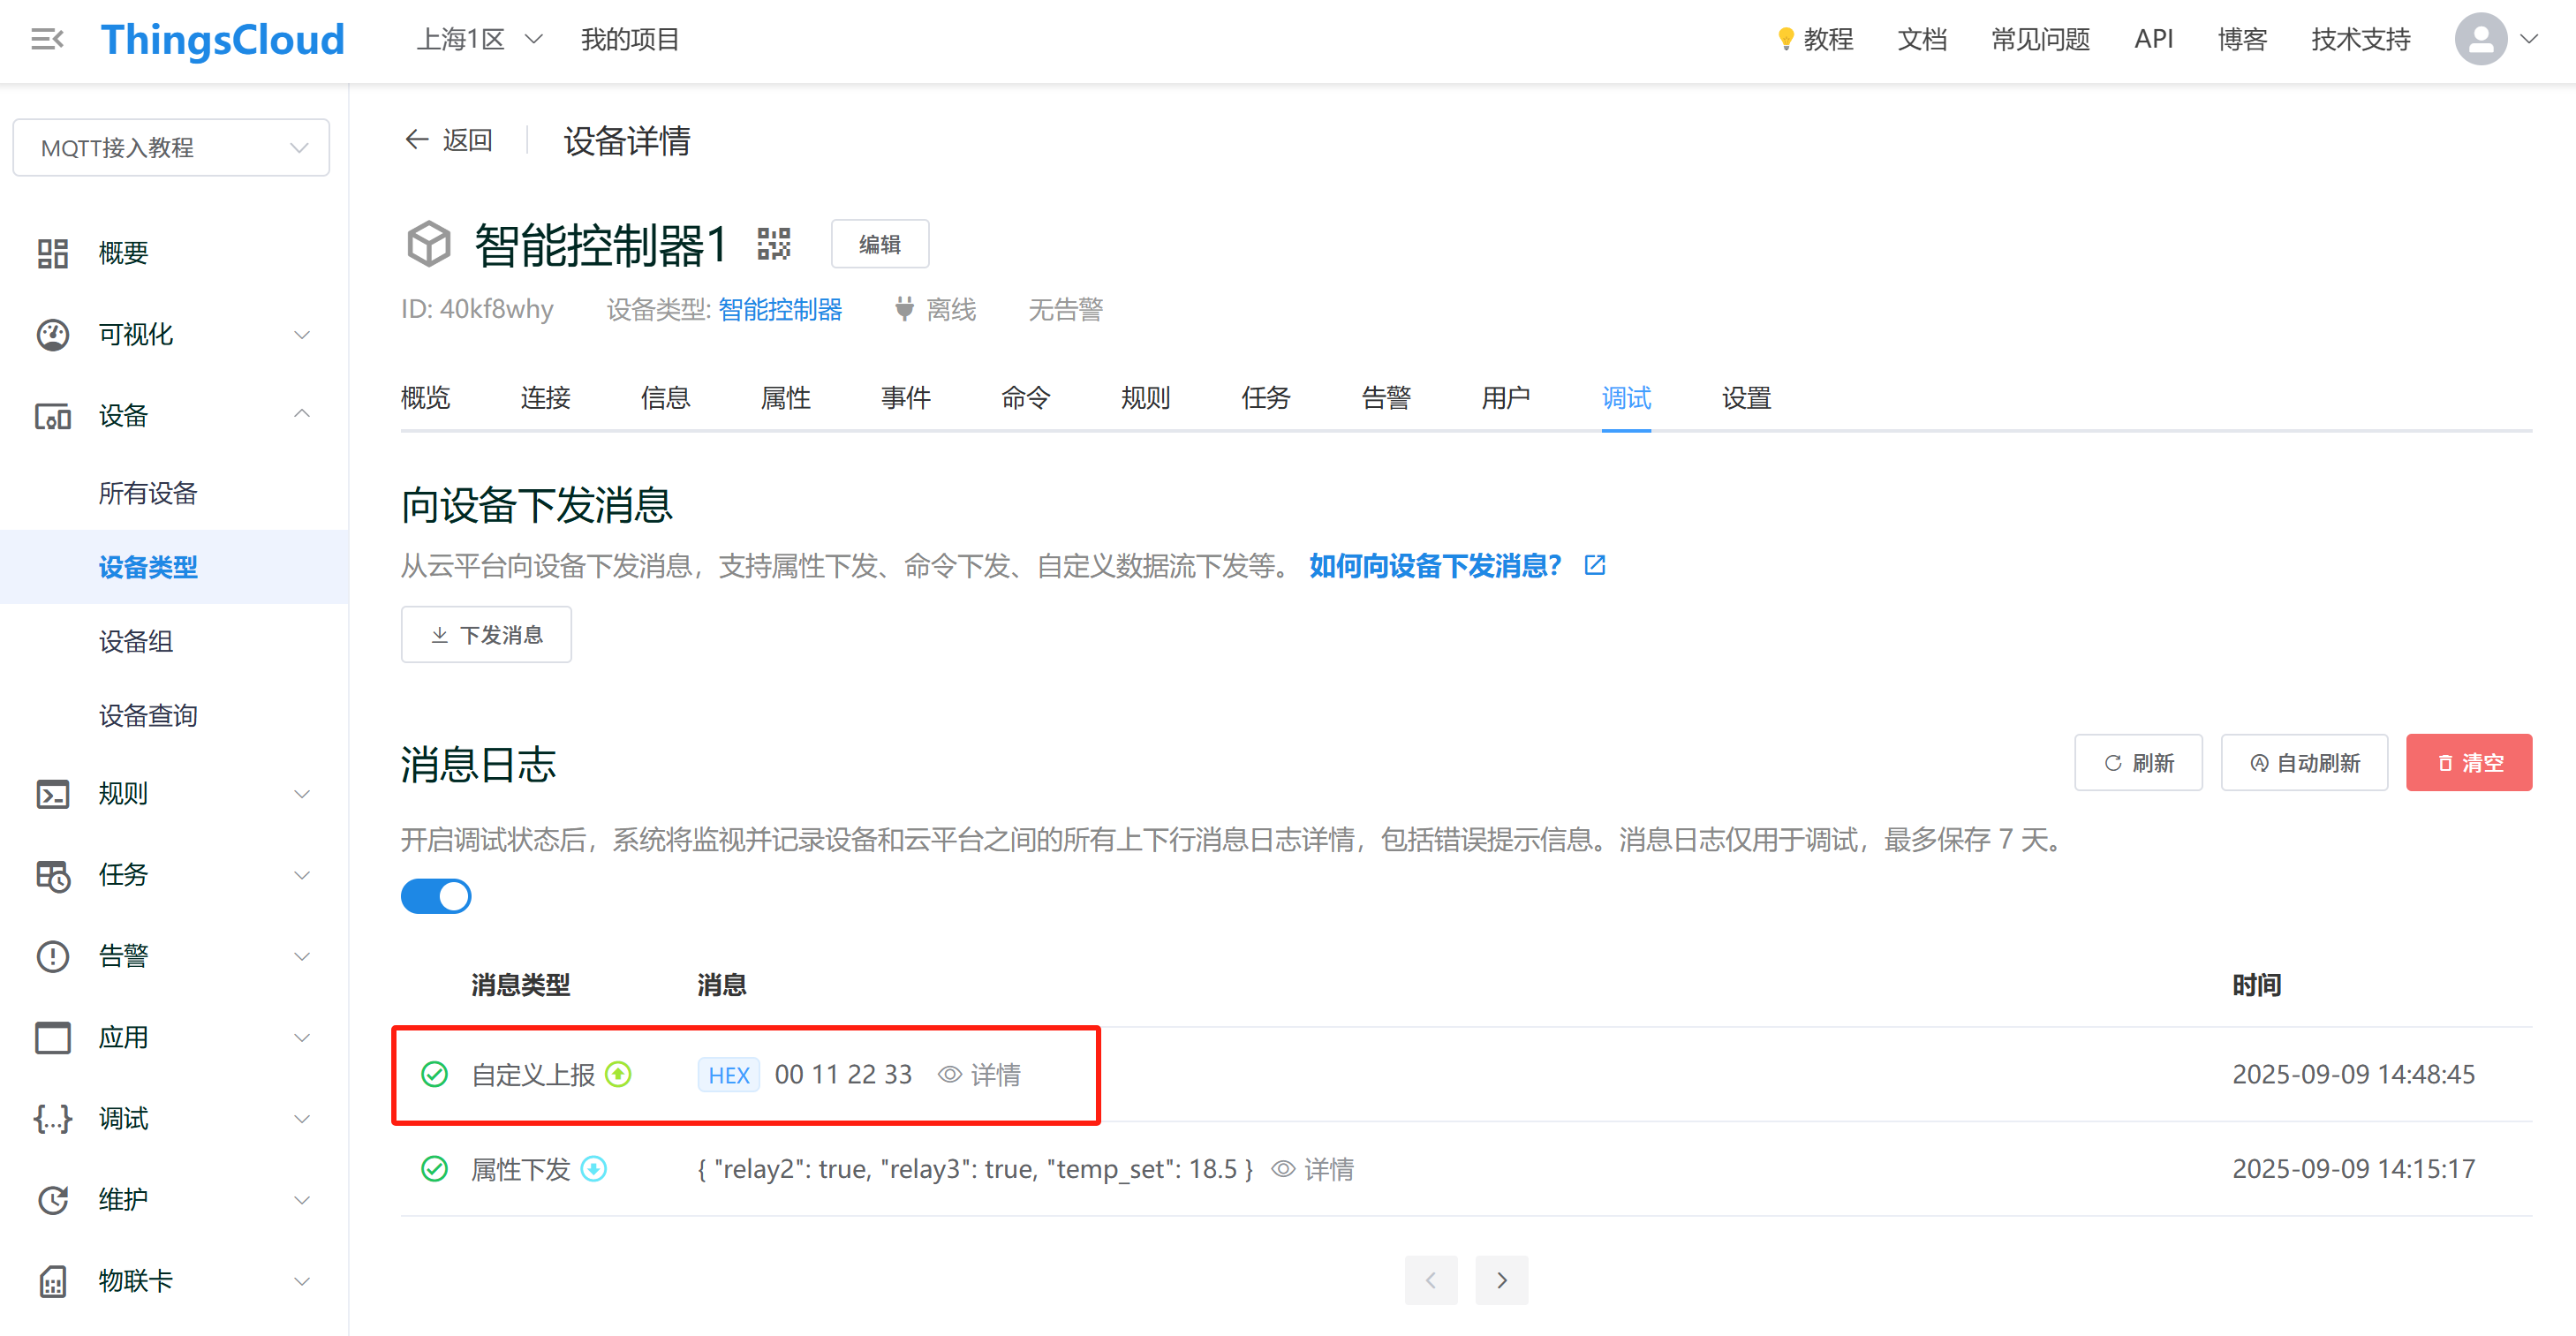Image resolution: width=2576 pixels, height=1336 pixels.
Task: Expand the 维护 sidebar section chevron
Action: click(x=302, y=1199)
